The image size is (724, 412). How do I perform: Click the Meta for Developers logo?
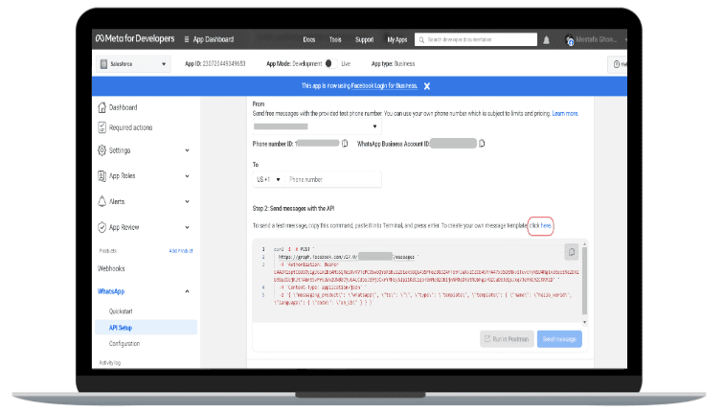pos(135,38)
